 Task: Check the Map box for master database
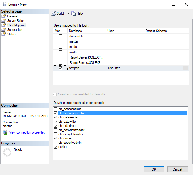coord(60,41)
